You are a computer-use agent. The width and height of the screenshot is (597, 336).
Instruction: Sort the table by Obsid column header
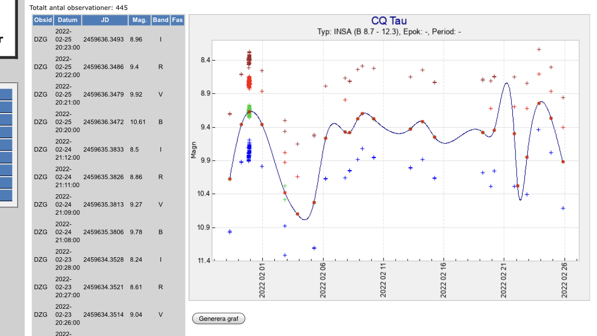pos(43,20)
